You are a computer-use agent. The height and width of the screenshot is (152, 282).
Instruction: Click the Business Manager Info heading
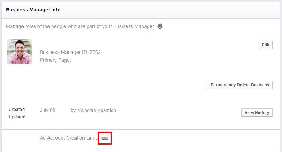click(x=33, y=10)
